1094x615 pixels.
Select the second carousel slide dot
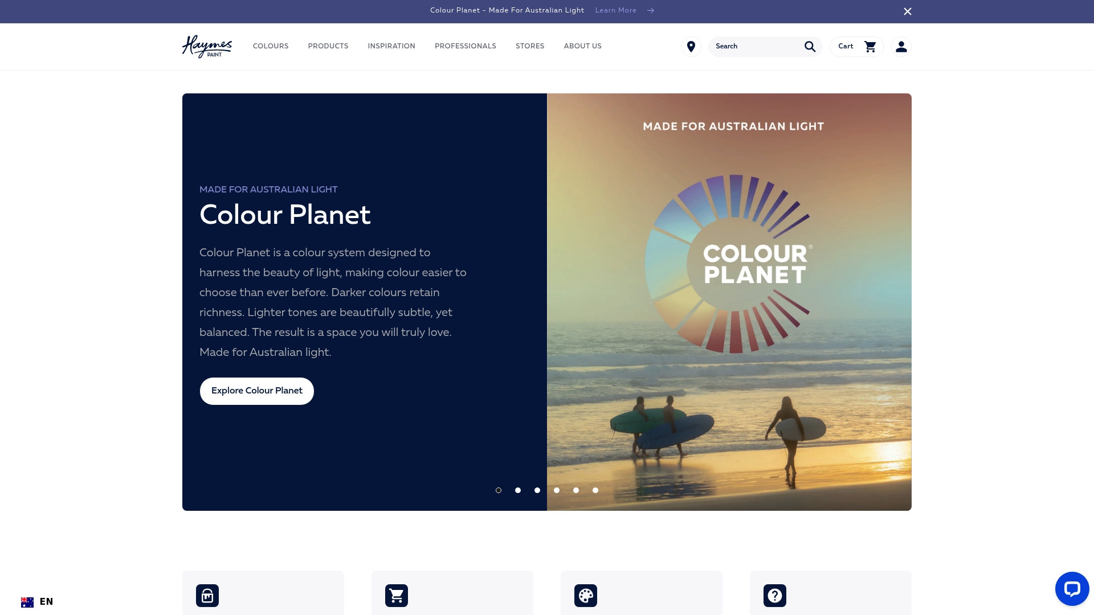click(518, 490)
